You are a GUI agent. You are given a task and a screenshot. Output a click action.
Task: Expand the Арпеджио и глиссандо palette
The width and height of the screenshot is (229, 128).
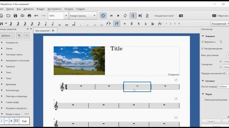click(2, 60)
